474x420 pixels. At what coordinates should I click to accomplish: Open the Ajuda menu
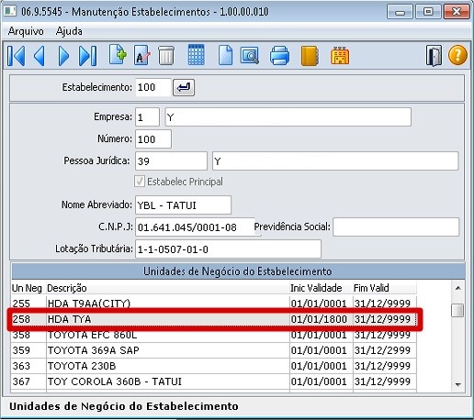pos(69,31)
